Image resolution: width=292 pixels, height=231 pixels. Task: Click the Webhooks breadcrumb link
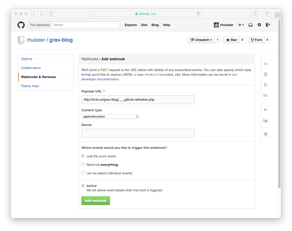tap(90, 59)
